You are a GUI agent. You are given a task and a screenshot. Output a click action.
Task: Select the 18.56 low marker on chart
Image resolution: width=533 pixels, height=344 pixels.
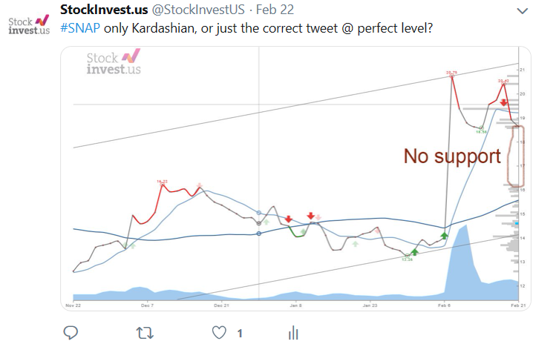pos(481,128)
